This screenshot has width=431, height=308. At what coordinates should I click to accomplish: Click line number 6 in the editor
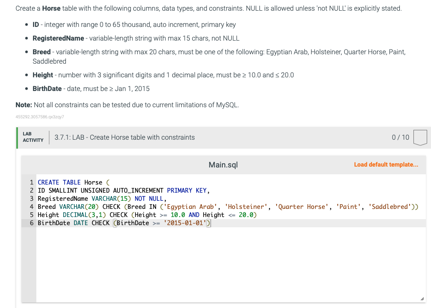[31, 223]
